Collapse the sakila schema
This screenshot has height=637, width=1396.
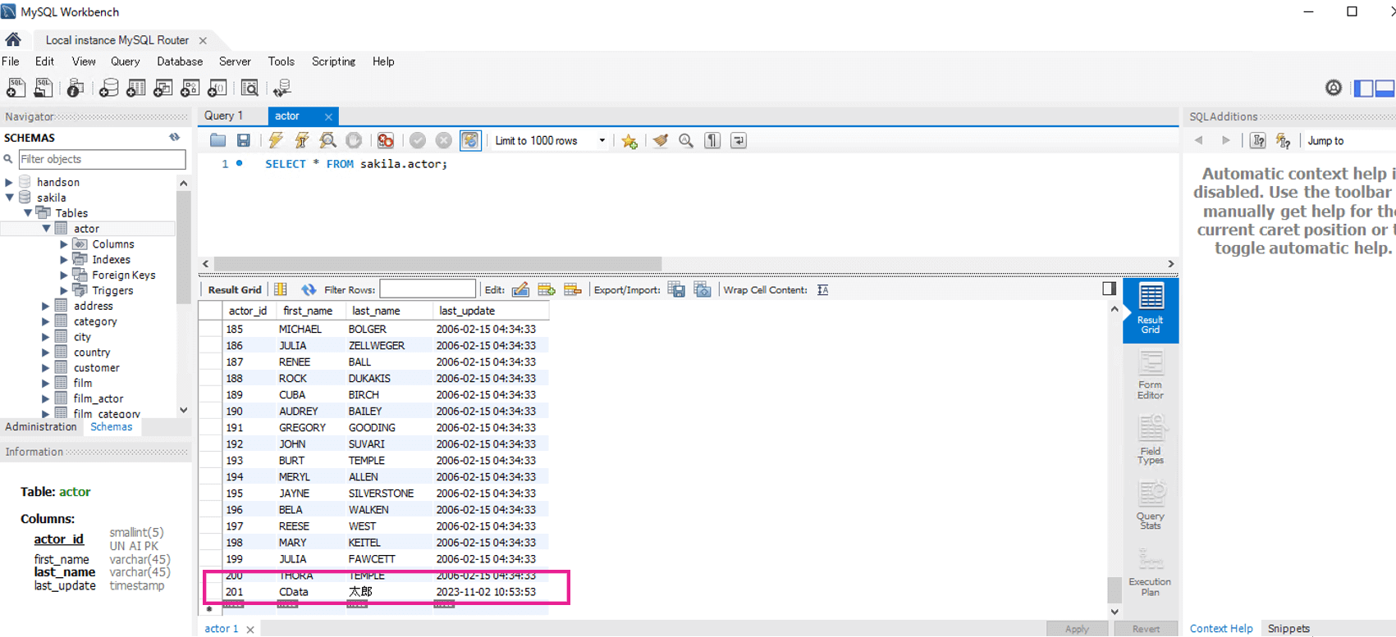9,198
